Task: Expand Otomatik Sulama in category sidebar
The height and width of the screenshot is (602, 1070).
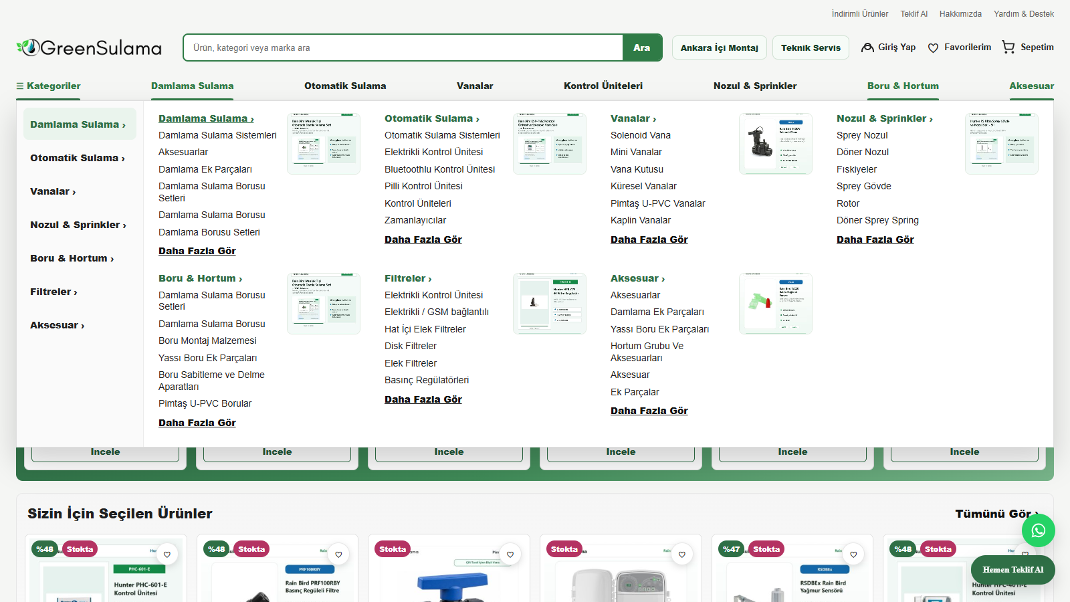Action: (x=80, y=158)
